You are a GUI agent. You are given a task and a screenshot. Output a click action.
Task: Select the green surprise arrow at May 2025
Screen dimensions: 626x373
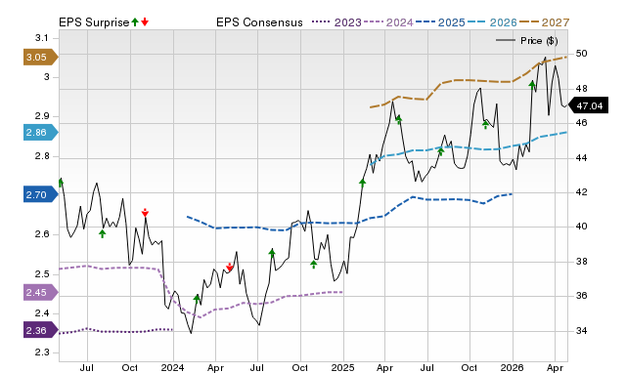(x=398, y=119)
